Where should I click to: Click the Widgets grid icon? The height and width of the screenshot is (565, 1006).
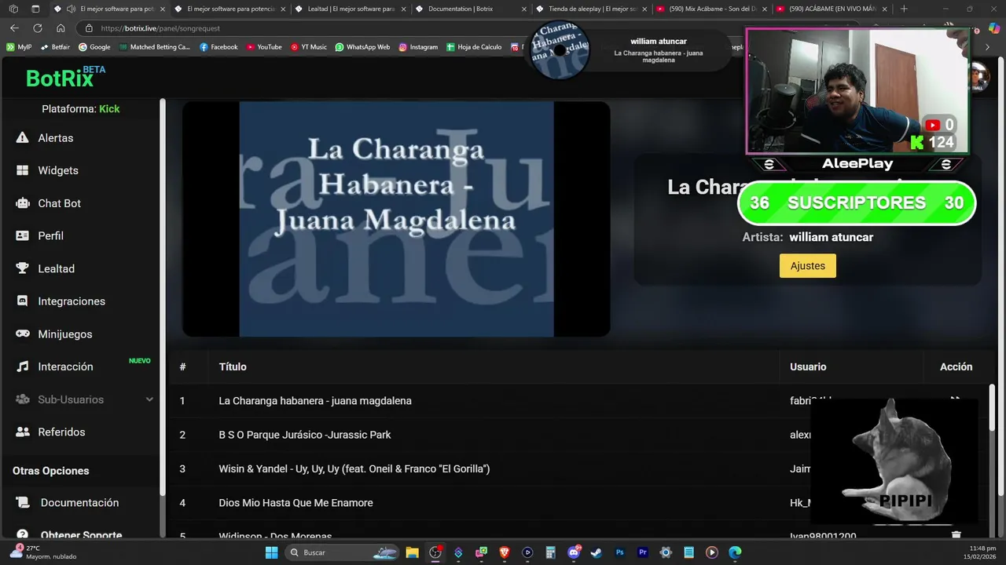click(23, 170)
